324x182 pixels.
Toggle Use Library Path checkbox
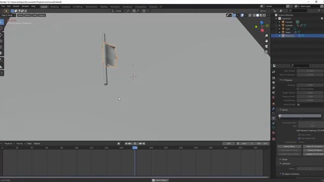click(x=299, y=138)
